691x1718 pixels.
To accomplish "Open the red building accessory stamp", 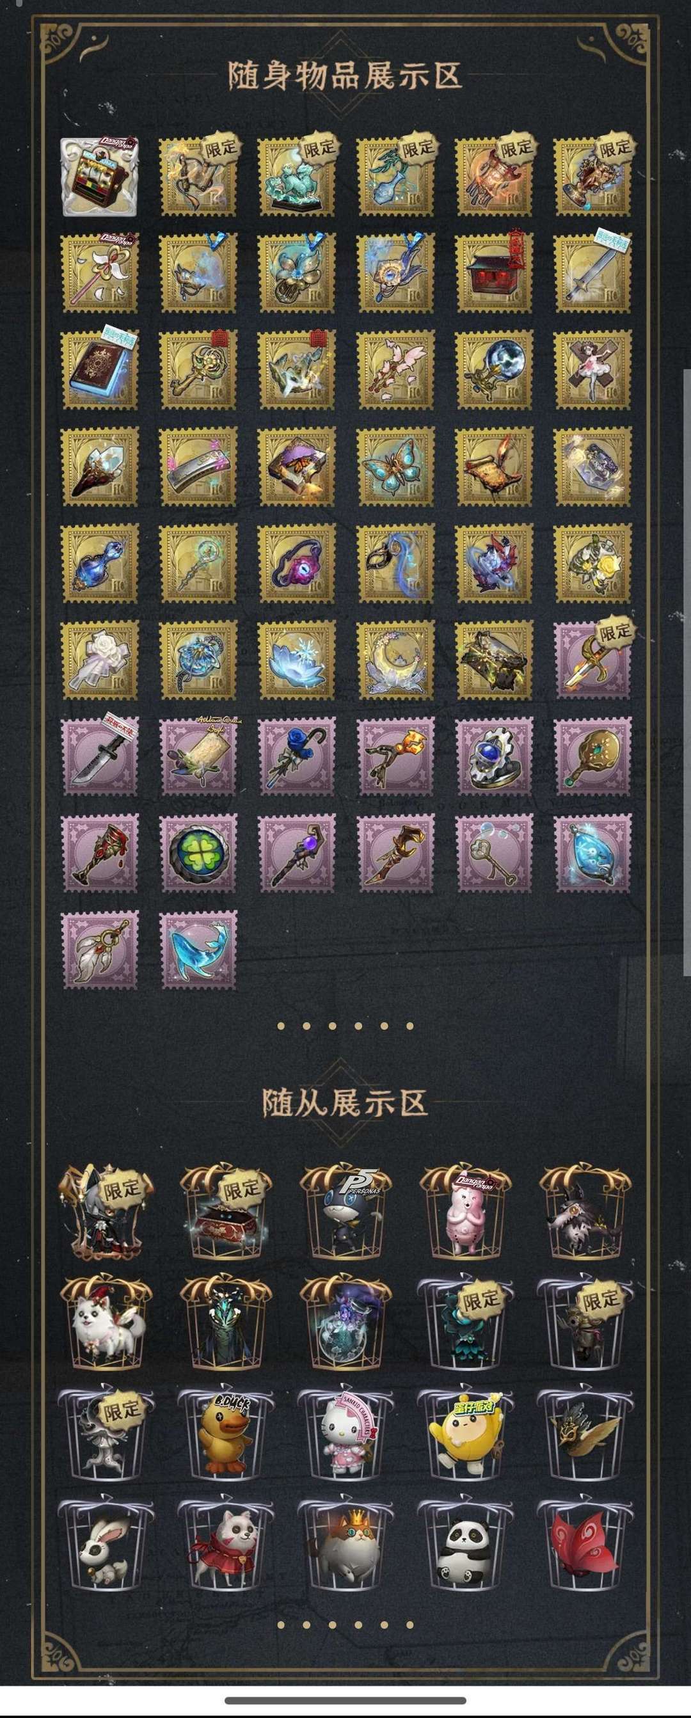I will click(494, 273).
